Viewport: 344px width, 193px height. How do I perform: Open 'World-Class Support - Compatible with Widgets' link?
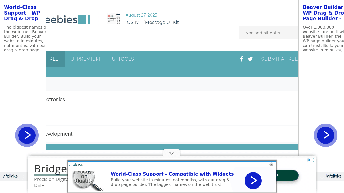point(172,174)
